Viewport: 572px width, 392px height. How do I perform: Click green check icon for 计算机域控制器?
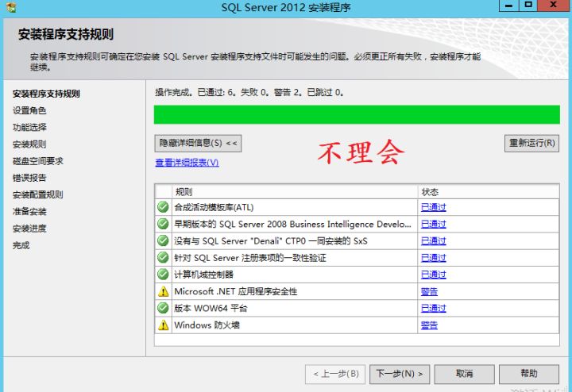(x=163, y=275)
